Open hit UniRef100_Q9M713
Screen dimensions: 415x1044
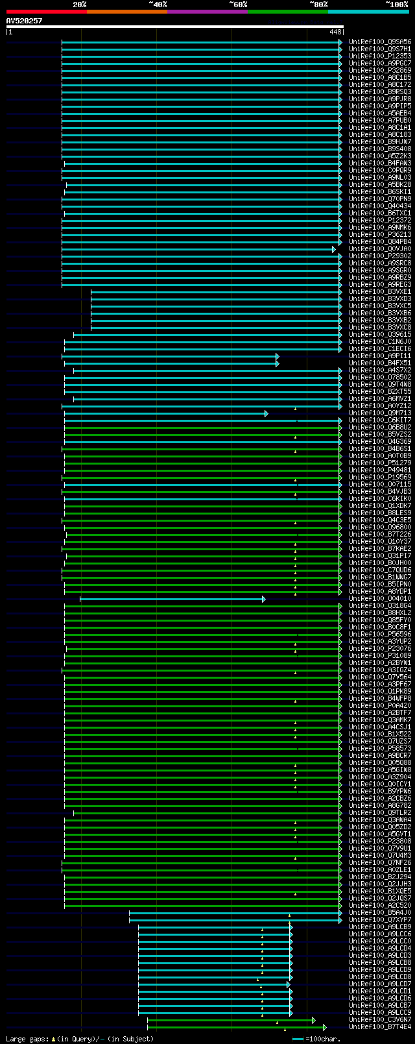(380, 413)
